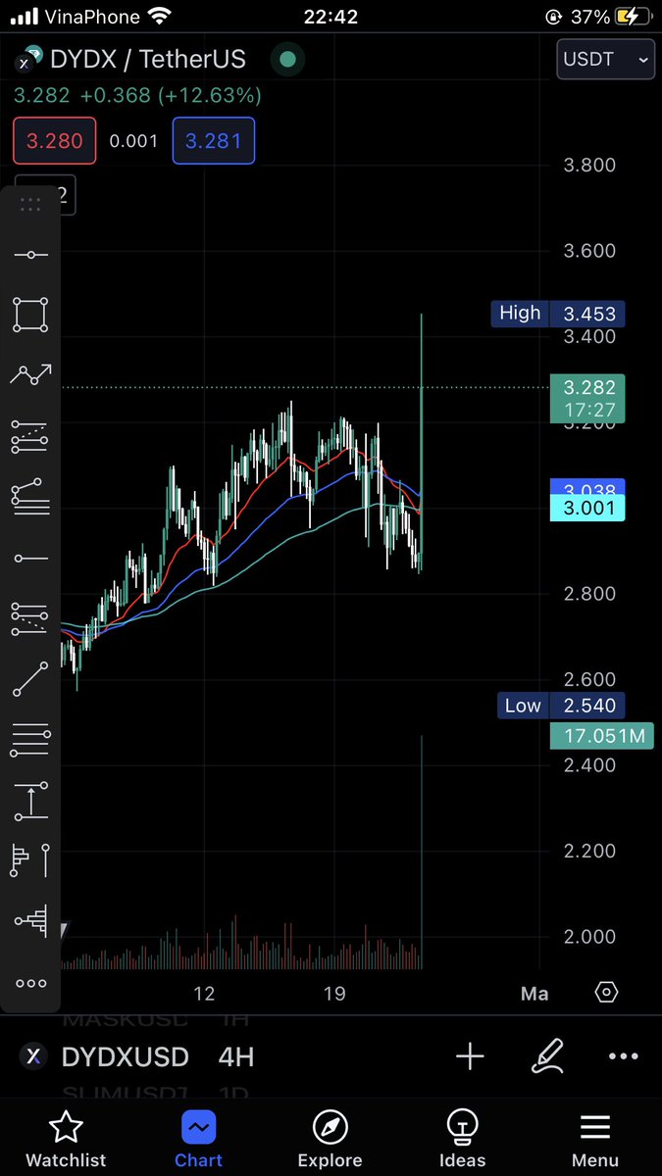Tap the Wi-Fi icon in status bar
The width and height of the screenshot is (662, 1176).
(x=157, y=17)
